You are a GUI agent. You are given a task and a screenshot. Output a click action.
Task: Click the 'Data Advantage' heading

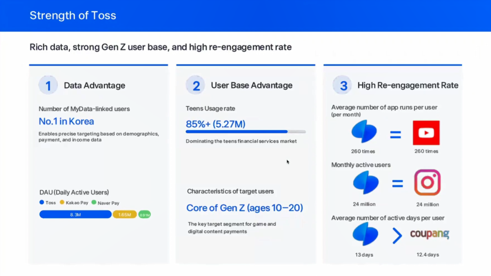pyautogui.click(x=95, y=85)
